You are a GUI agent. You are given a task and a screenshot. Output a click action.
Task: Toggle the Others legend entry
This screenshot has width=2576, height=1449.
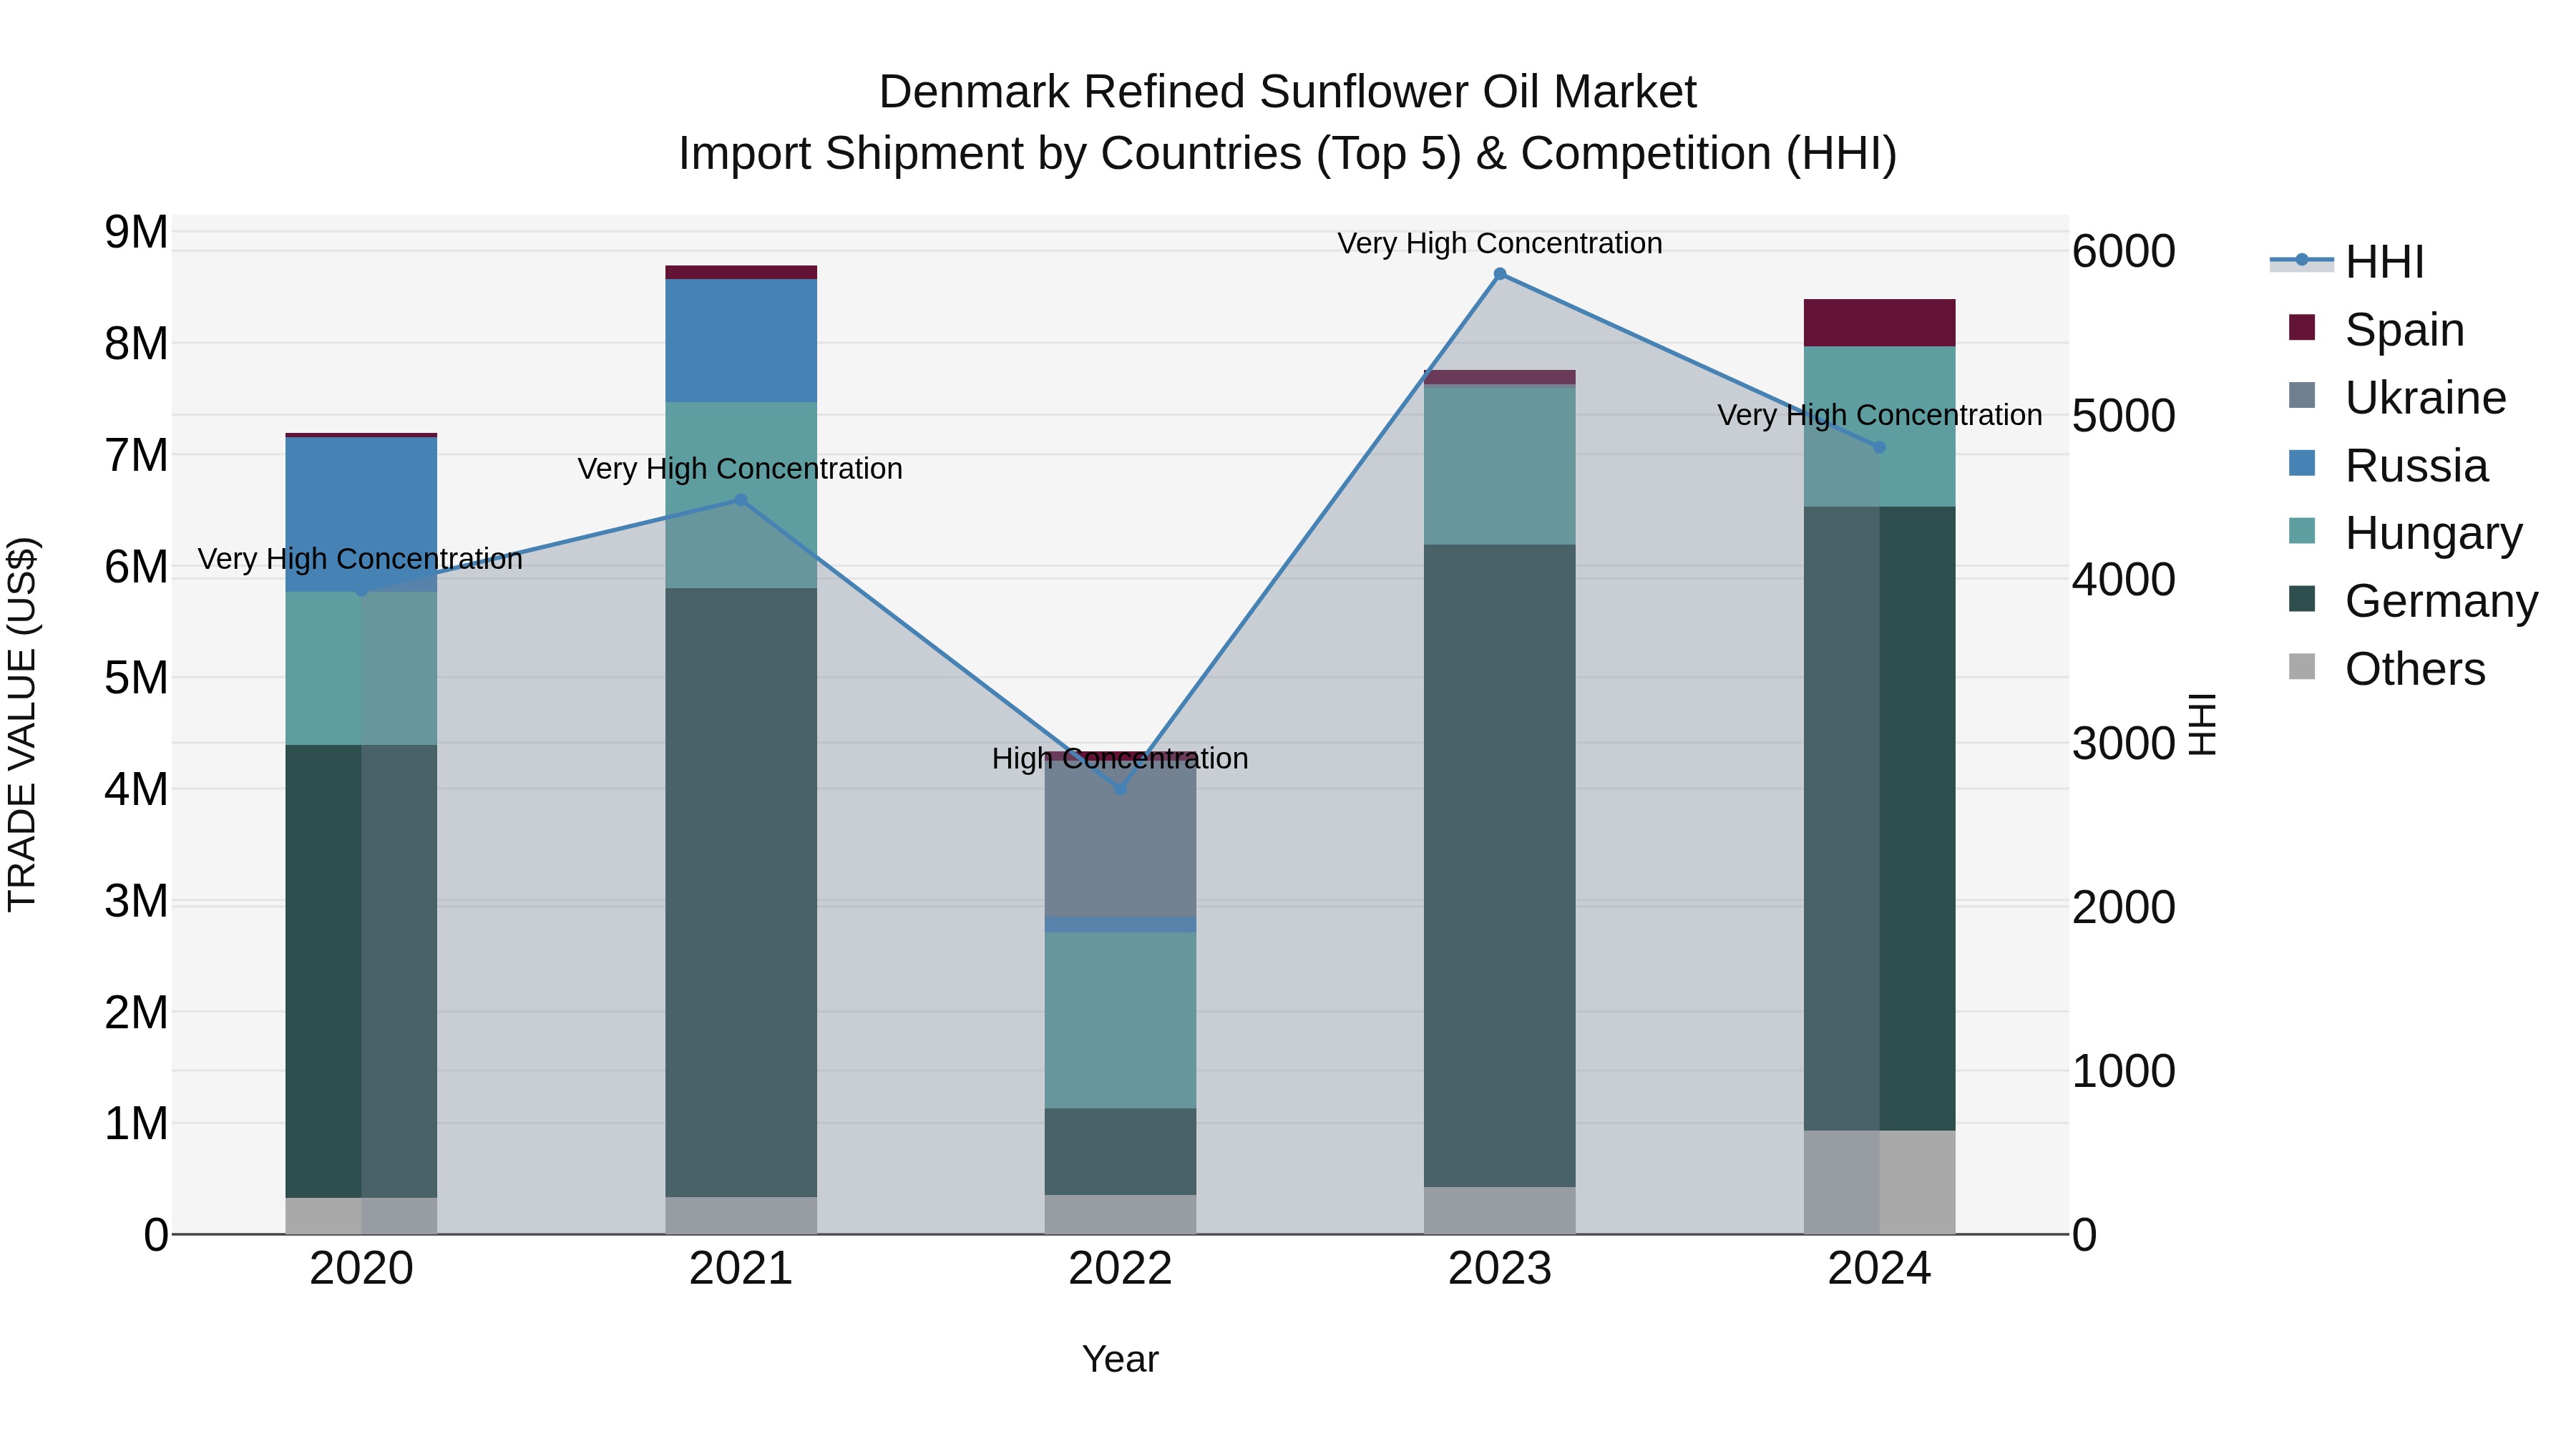2386,669
